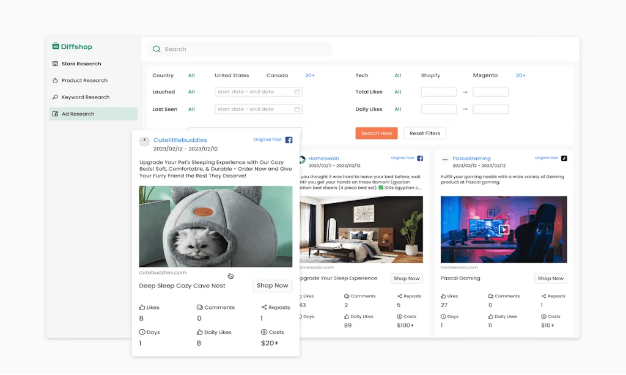Select the United States country filter

pyautogui.click(x=232, y=75)
